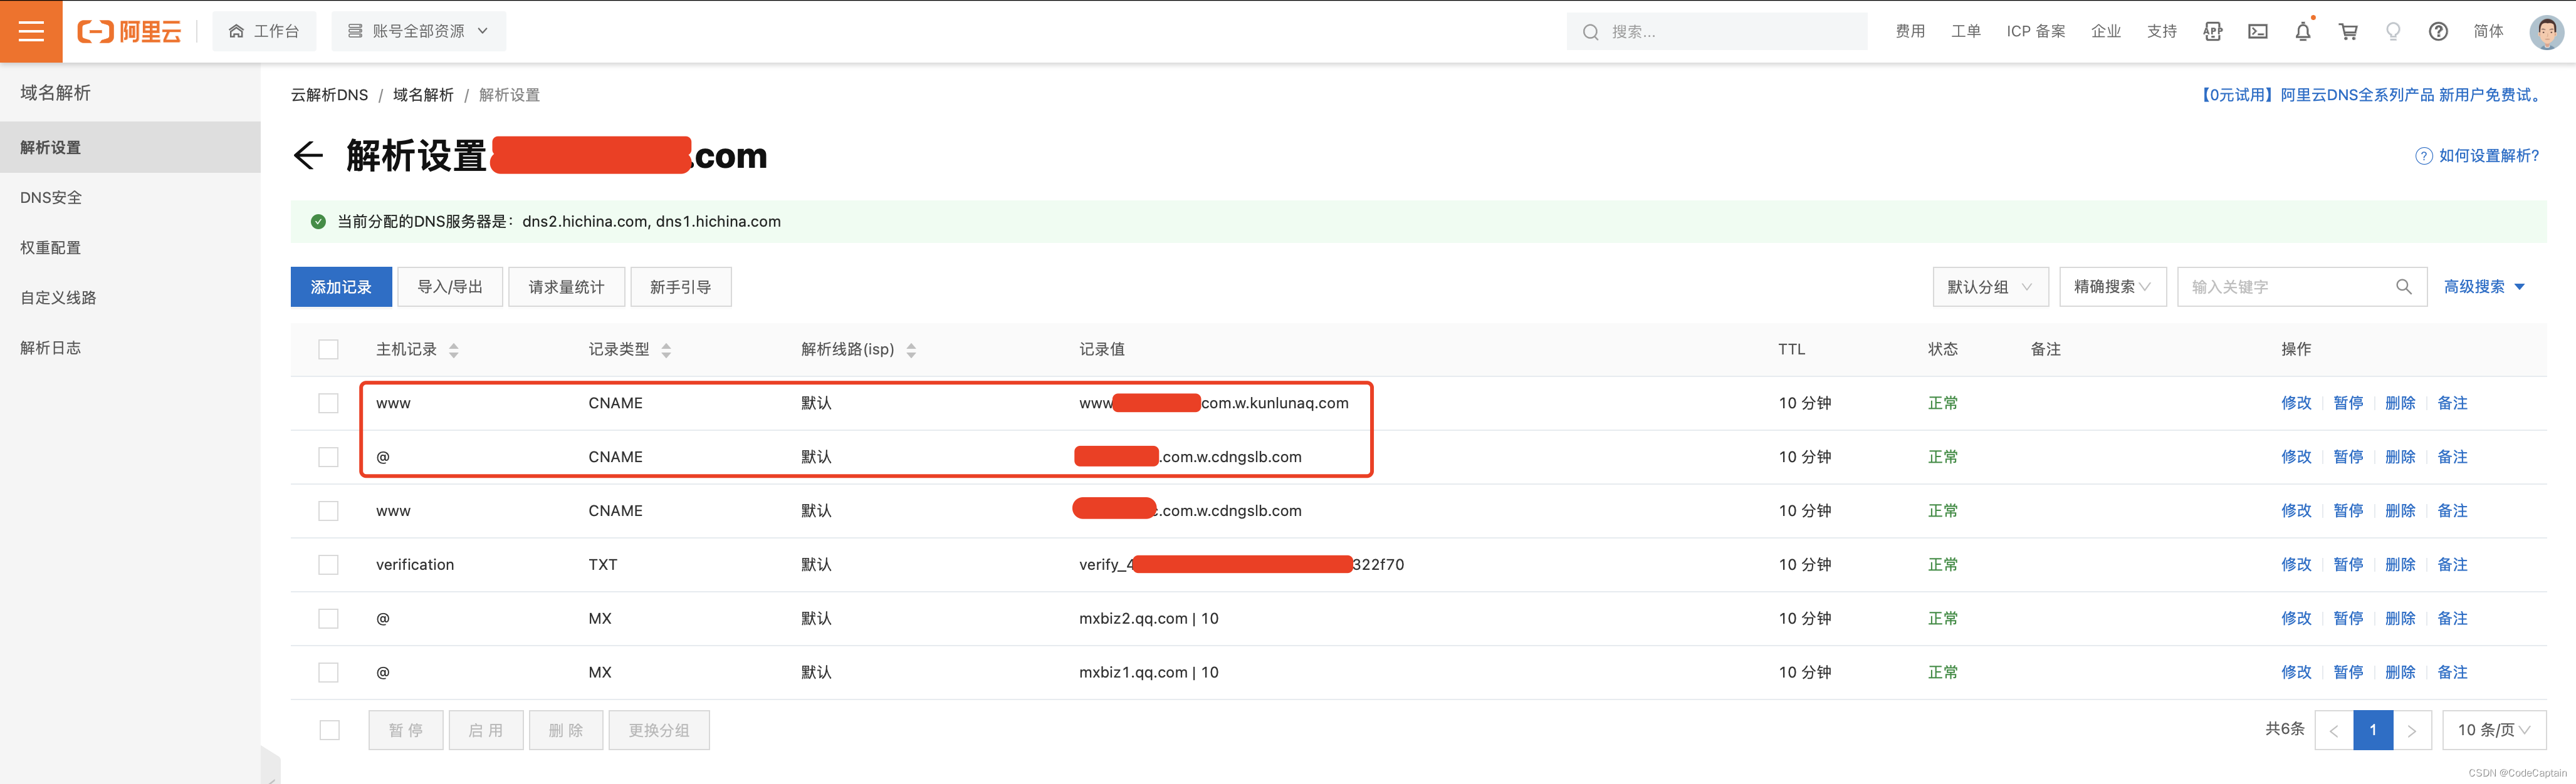This screenshot has height=784, width=2576.
Task: Open the 10 条/页 page size dropdown
Action: tap(2494, 730)
